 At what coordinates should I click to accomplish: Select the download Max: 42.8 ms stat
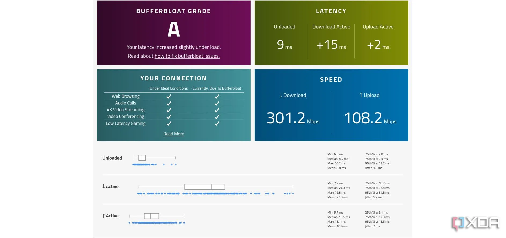[336, 193]
